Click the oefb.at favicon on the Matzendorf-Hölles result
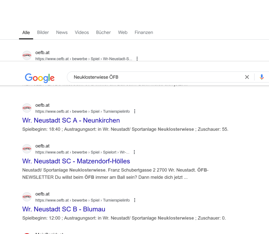The height and width of the screenshot is (234, 269). [27, 149]
